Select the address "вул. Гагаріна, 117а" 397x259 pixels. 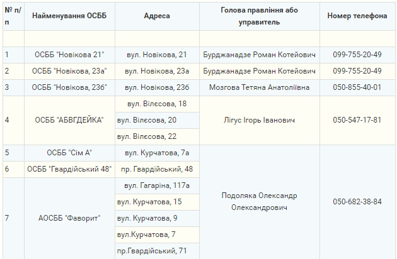[x=156, y=185]
